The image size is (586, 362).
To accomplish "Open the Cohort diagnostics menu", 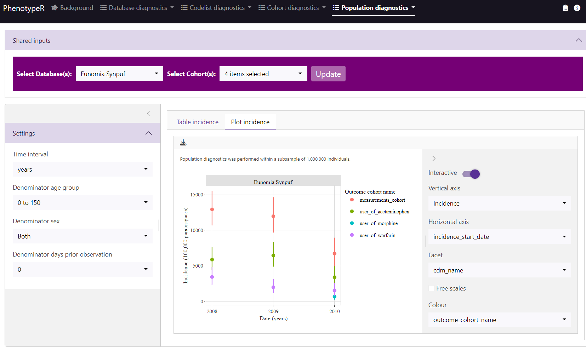I will [292, 8].
